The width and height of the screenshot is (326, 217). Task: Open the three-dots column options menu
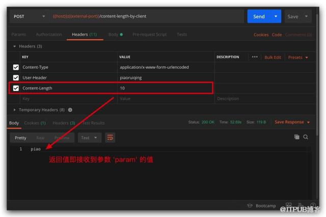(255, 57)
